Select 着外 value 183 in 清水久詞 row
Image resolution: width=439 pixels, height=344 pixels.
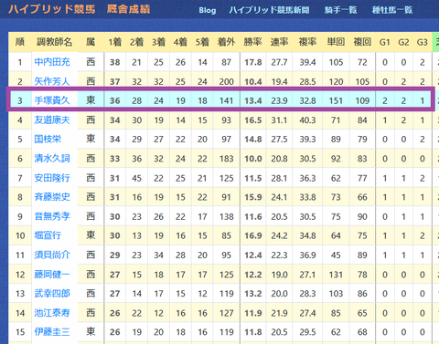click(226, 159)
